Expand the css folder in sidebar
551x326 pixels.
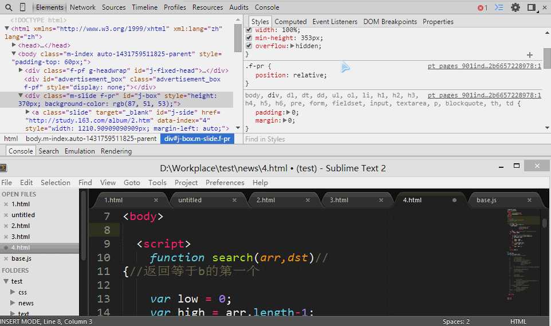(13, 292)
